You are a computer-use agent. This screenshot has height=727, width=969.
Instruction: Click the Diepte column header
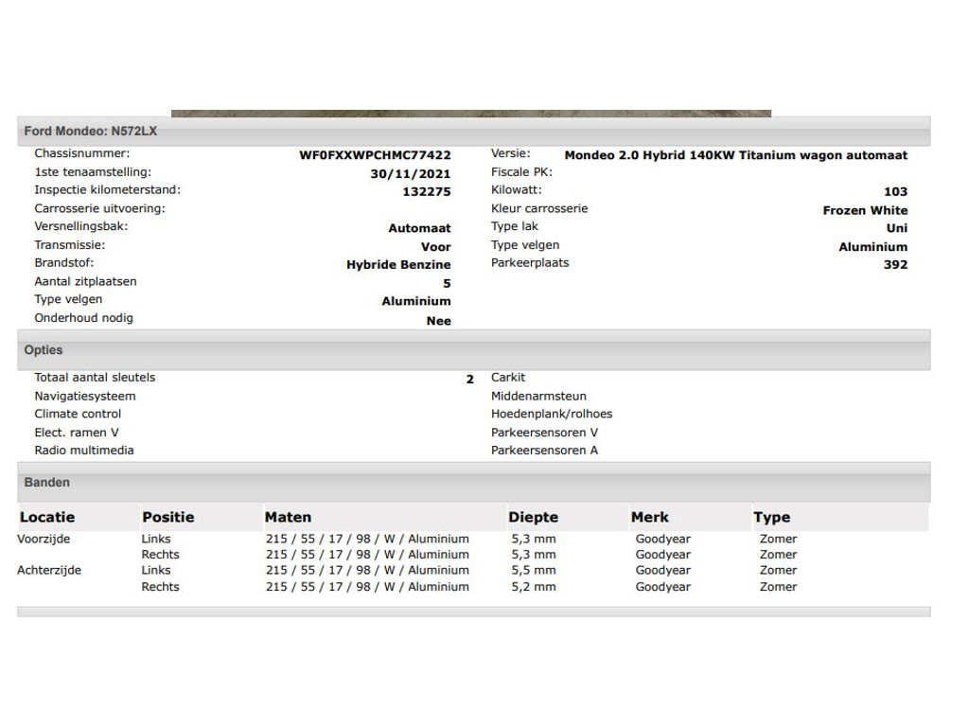point(533,518)
